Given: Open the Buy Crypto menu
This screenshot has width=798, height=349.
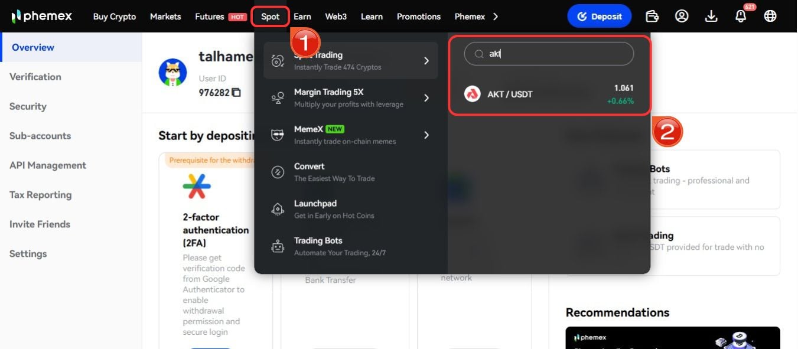Looking at the screenshot, I should click(115, 17).
